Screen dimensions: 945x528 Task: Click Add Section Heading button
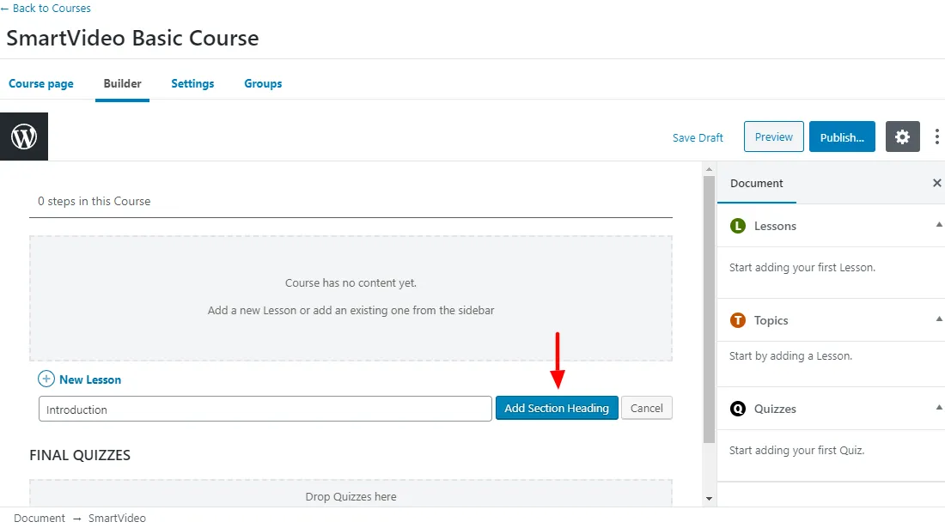pyautogui.click(x=557, y=408)
